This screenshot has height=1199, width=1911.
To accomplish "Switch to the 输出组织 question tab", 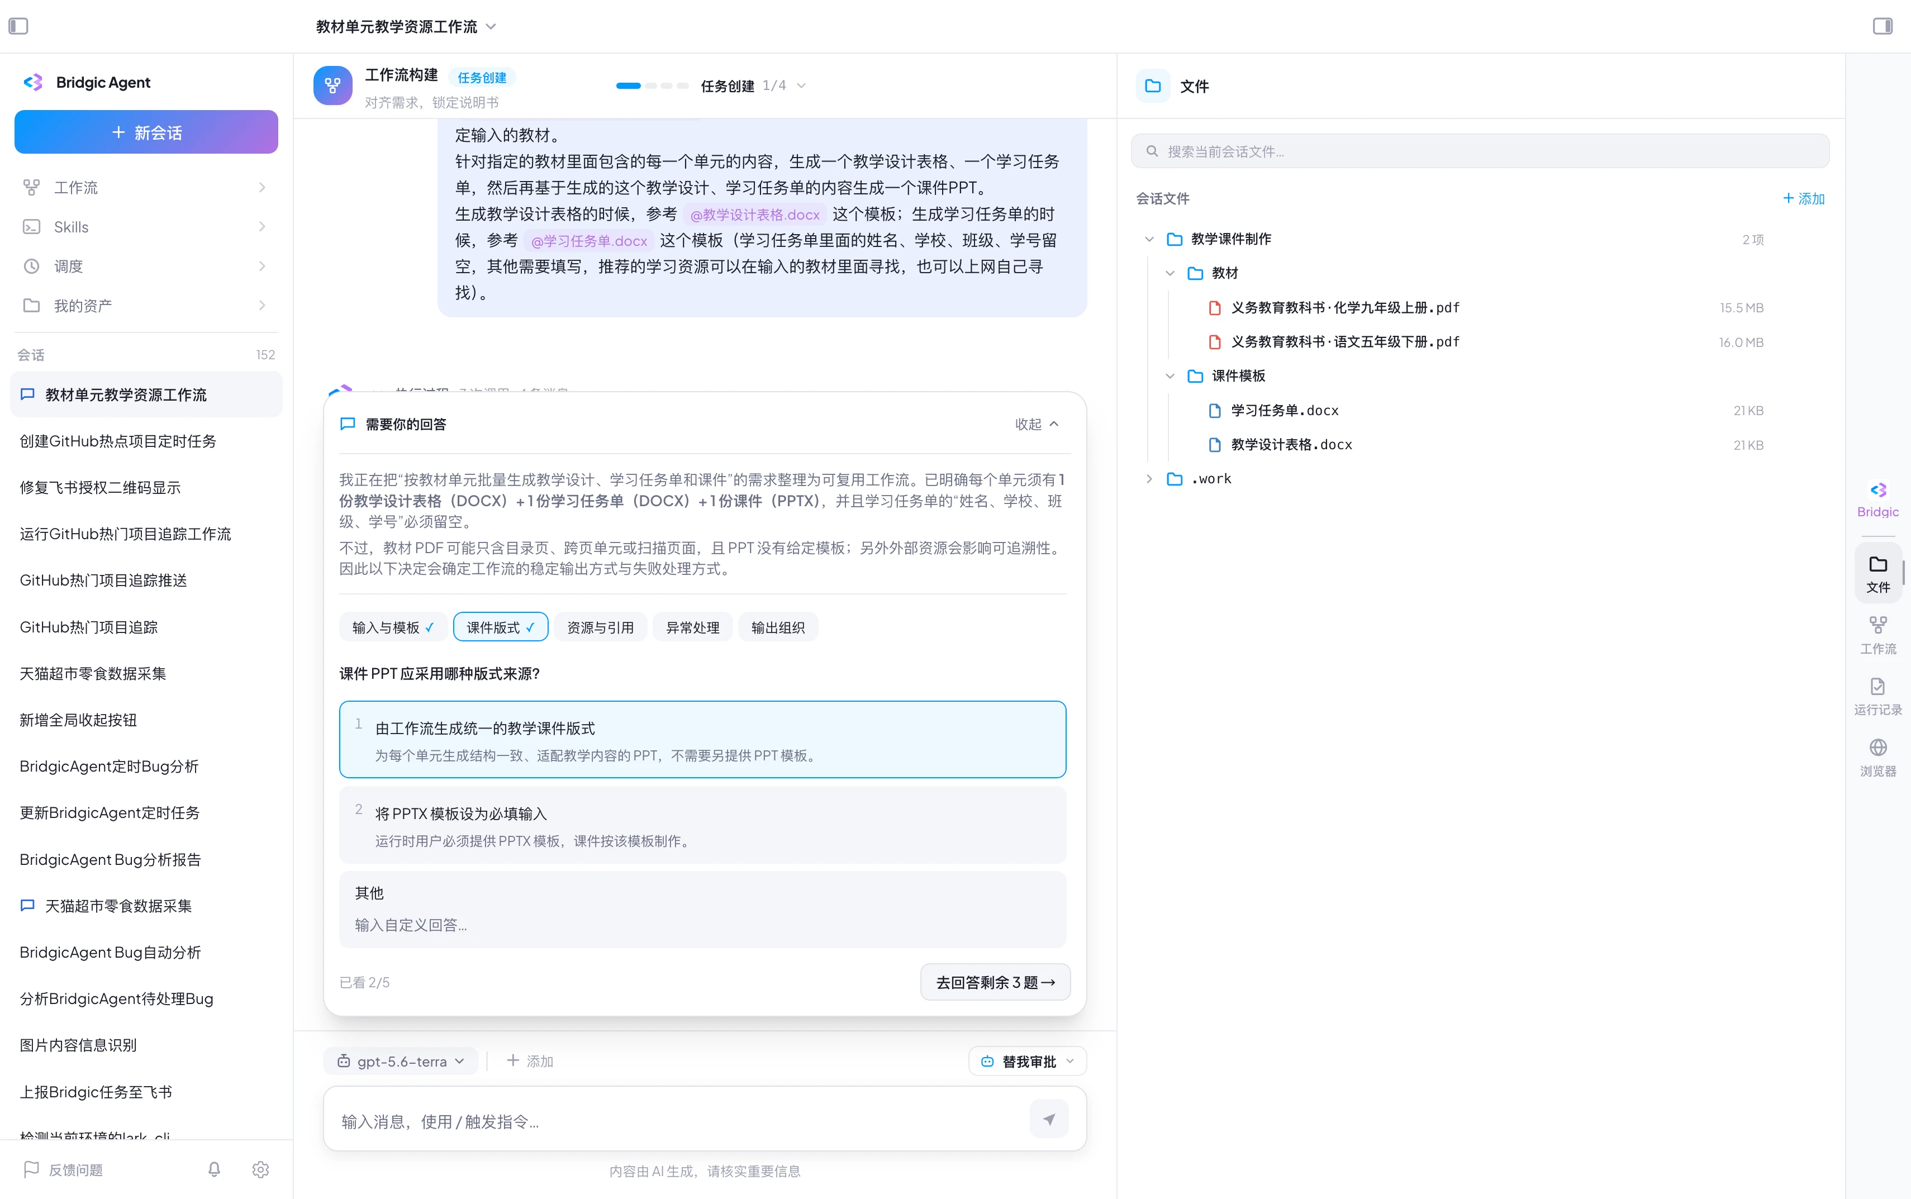I will click(778, 627).
